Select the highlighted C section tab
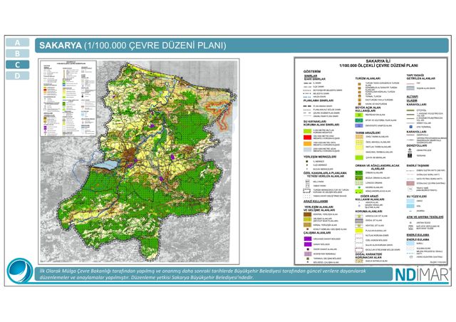456x322 pixels. tap(17, 65)
